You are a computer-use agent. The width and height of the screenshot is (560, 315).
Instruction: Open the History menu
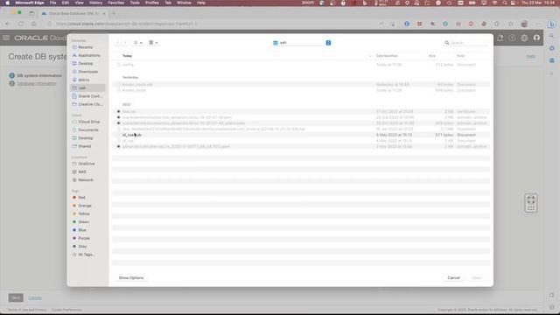point(95,3)
